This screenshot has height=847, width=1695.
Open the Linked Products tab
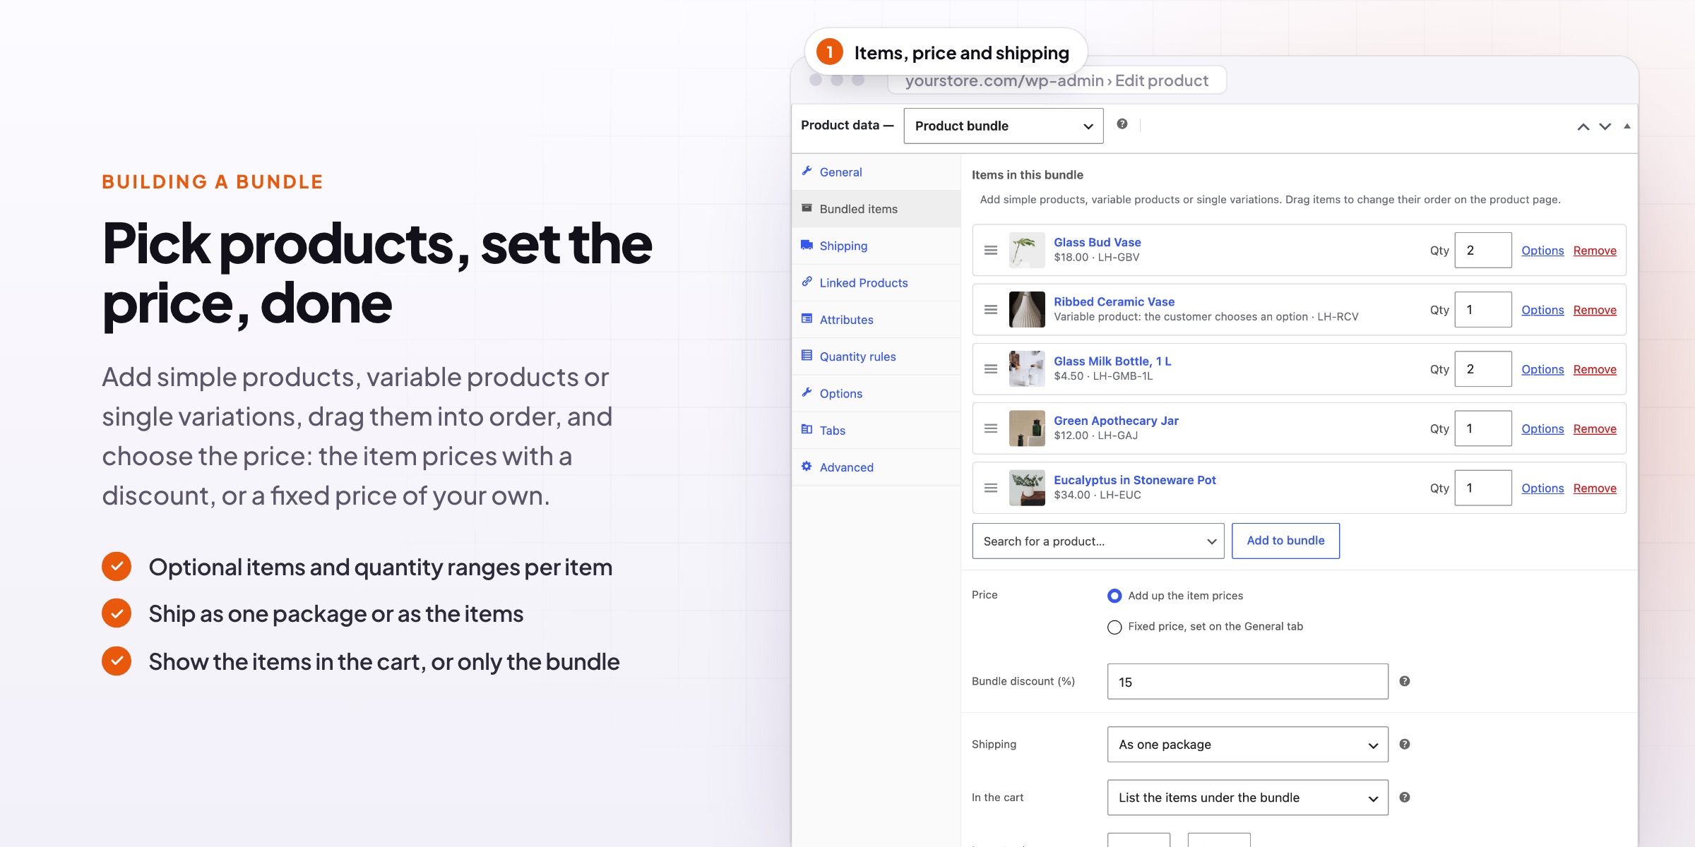click(876, 283)
